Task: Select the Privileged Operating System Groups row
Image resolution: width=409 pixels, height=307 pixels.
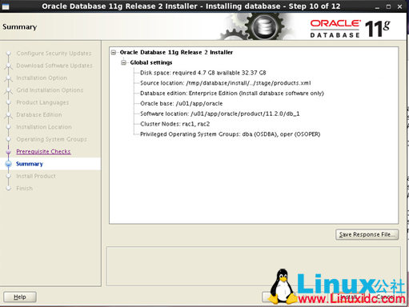Action: tap(231, 134)
